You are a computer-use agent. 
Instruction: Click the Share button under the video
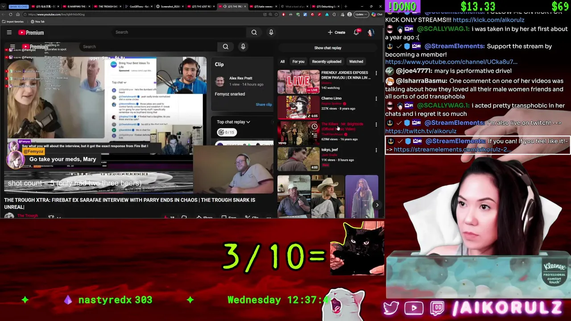tap(204, 217)
